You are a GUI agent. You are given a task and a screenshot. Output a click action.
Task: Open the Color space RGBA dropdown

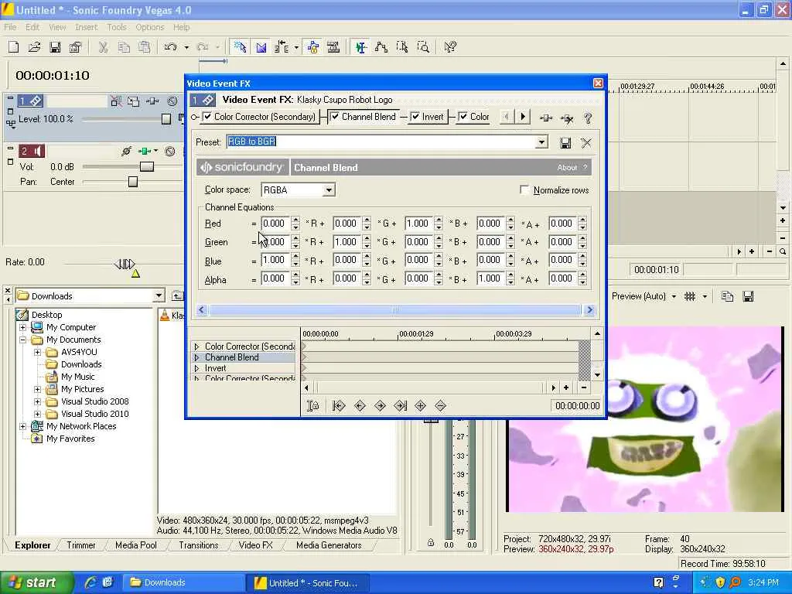(x=329, y=190)
